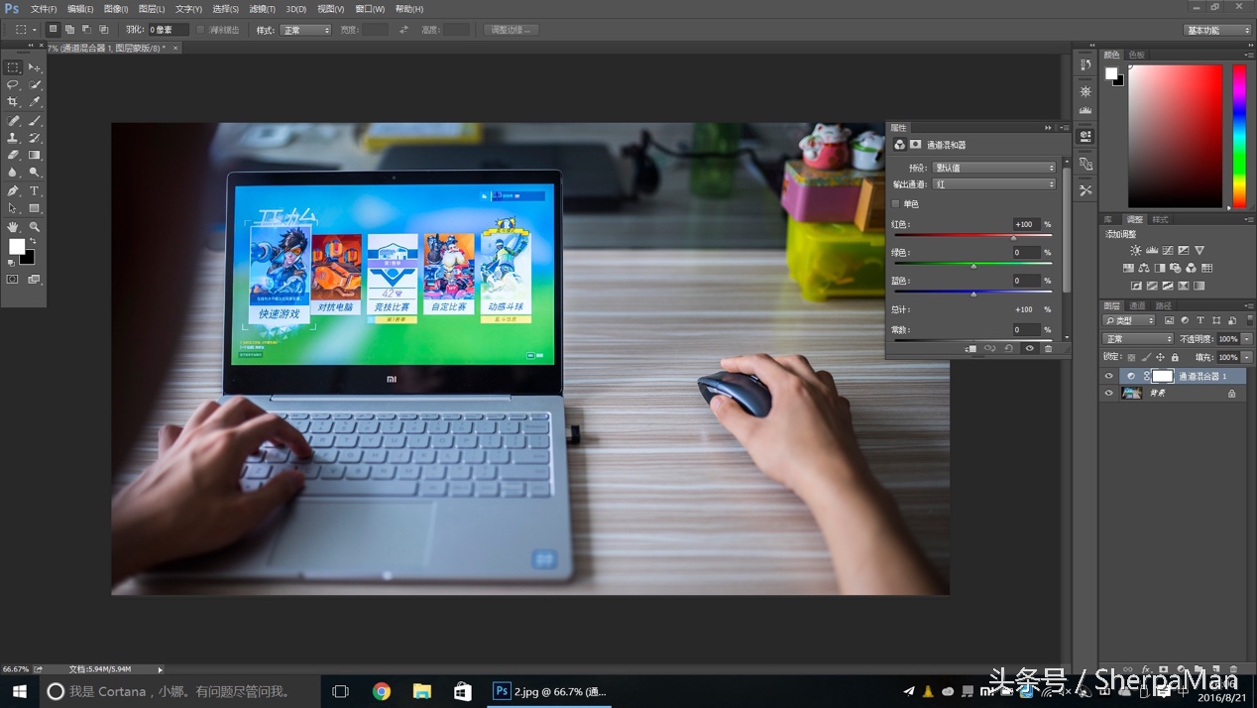Select the Rectangle shape tool
Screen dimensions: 1257x708
tap(35, 209)
